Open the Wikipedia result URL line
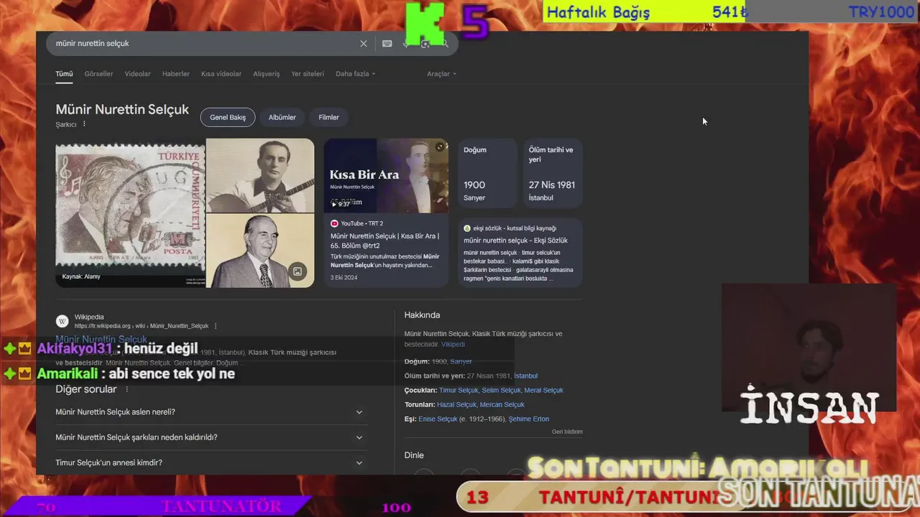The image size is (920, 517). [x=142, y=326]
